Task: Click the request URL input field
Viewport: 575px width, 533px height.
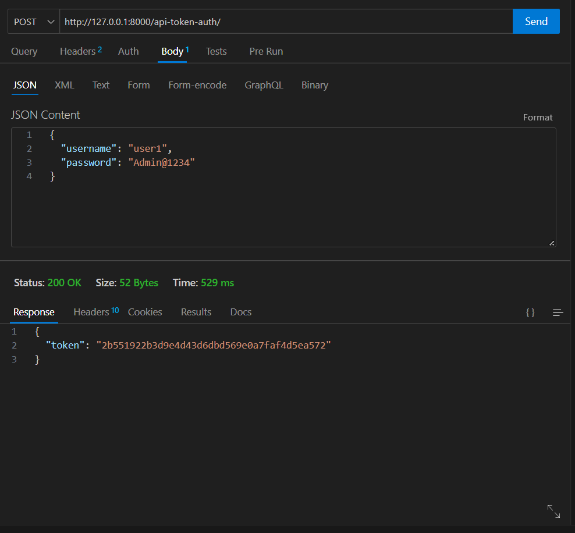Action: [x=285, y=22]
